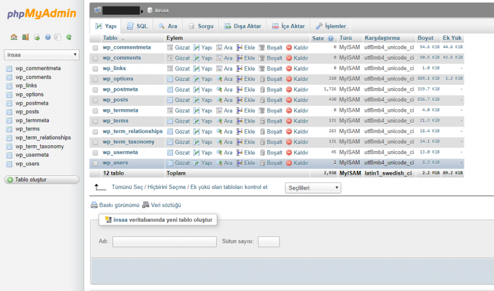The width and height of the screenshot is (494, 291).
Task: Open the Seçilileri actions dropdown
Action: pos(313,188)
